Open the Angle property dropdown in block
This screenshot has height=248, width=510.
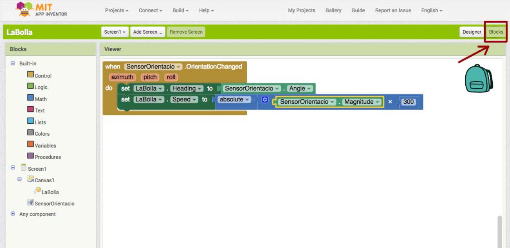(x=300, y=89)
